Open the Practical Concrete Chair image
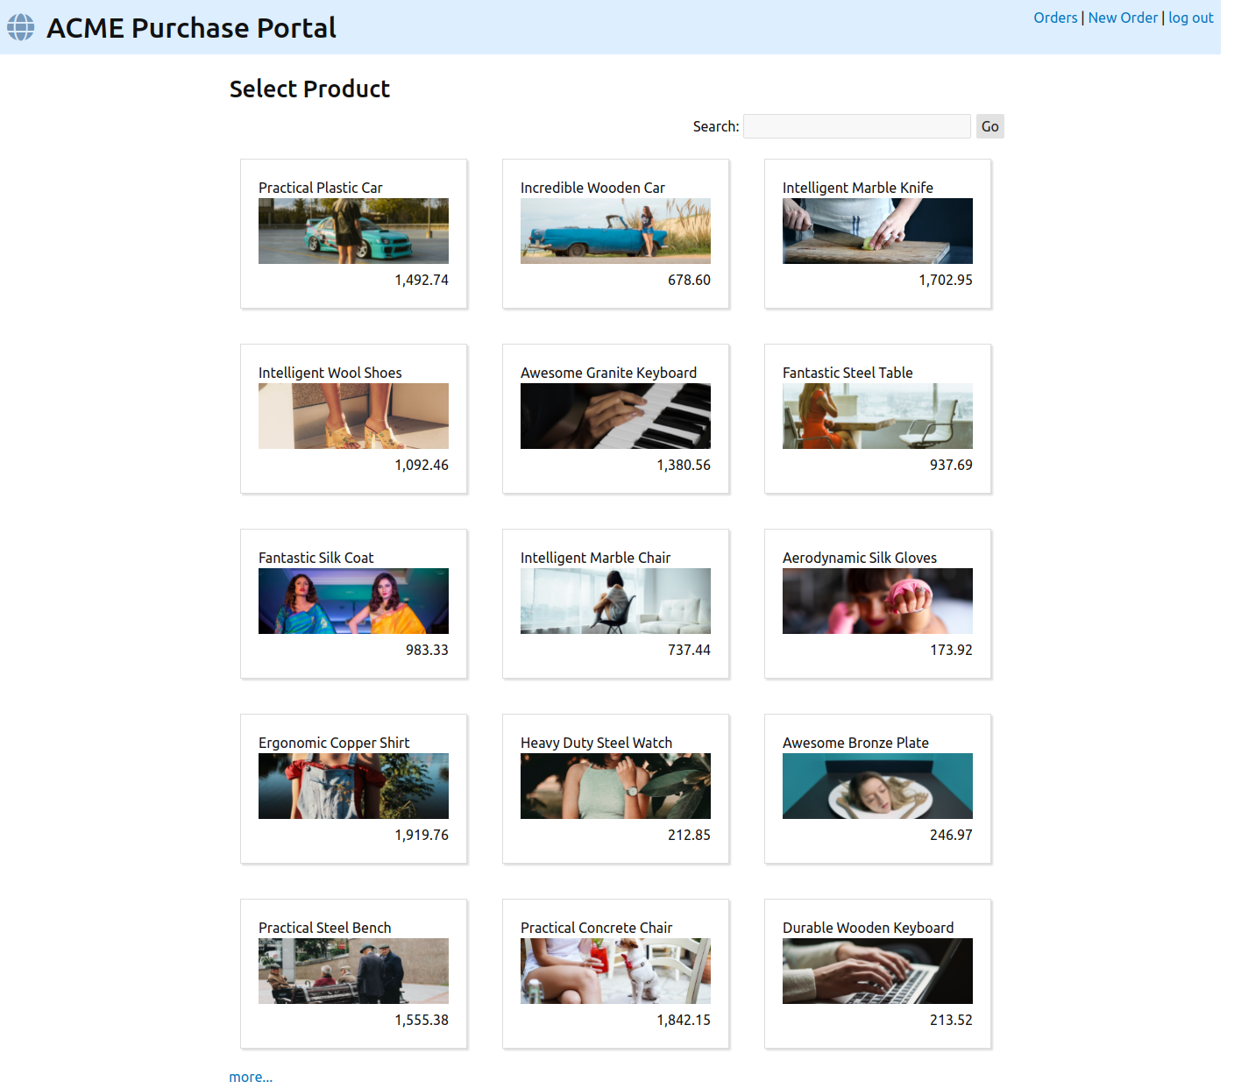 coord(615,971)
